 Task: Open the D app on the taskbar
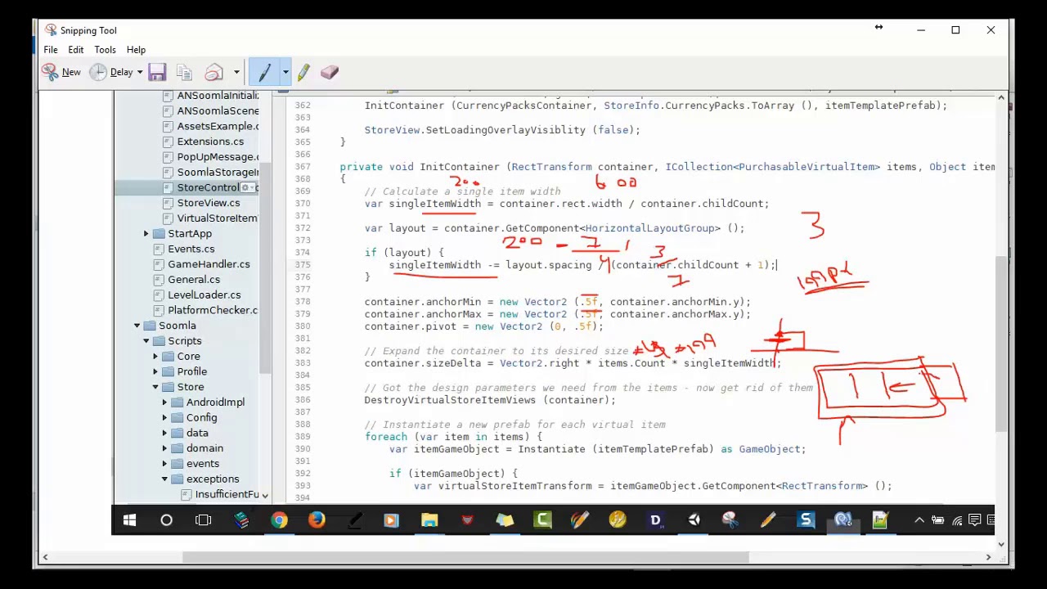[655, 520]
